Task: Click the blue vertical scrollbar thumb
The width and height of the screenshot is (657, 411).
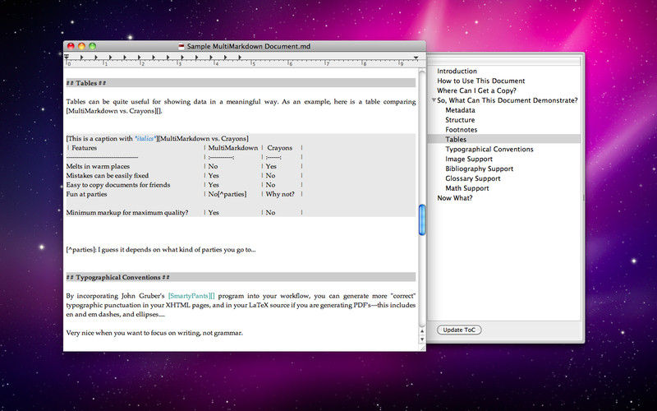Action: [x=422, y=219]
